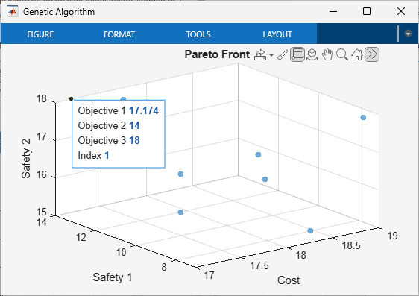419x296 pixels.
Task: Click the 12 tick label on Safety 1 axis
Action: point(81,237)
